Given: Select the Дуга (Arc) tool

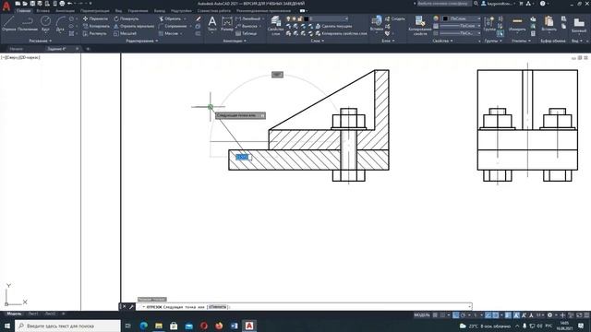Looking at the screenshot, I should coord(60,23).
